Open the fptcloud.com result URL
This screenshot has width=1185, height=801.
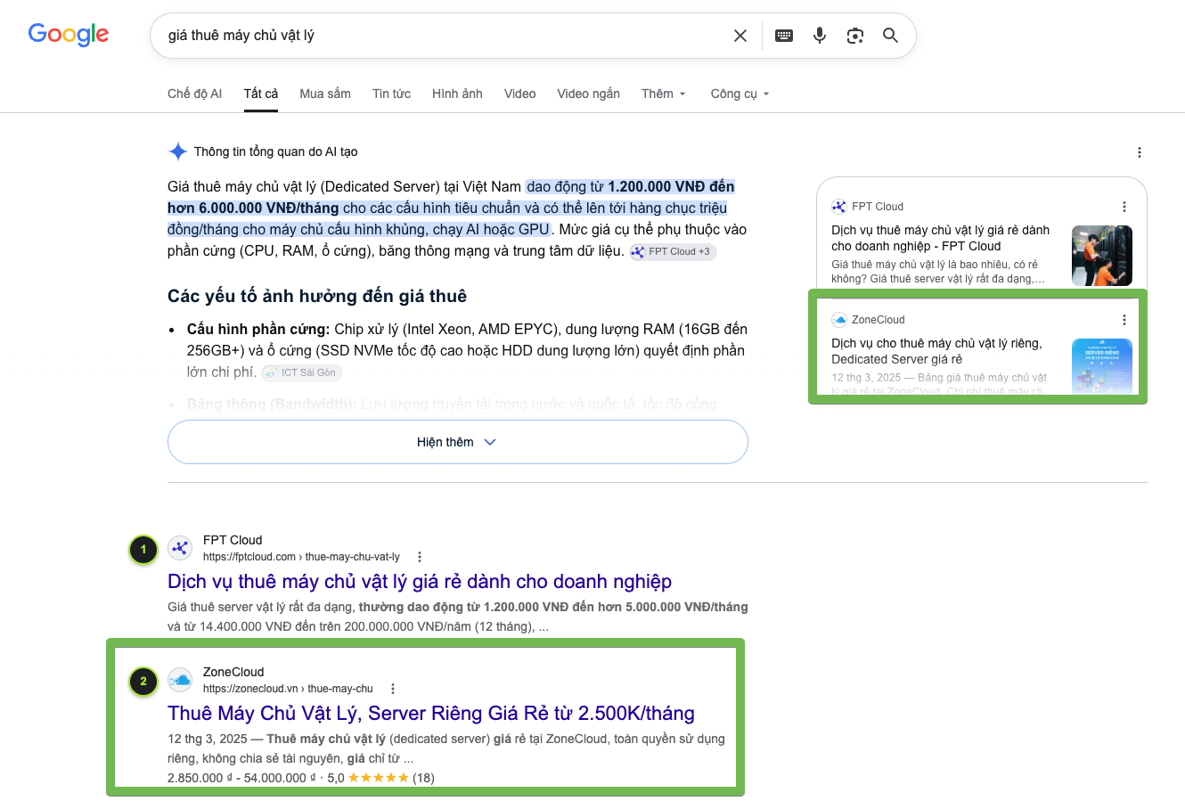(301, 557)
